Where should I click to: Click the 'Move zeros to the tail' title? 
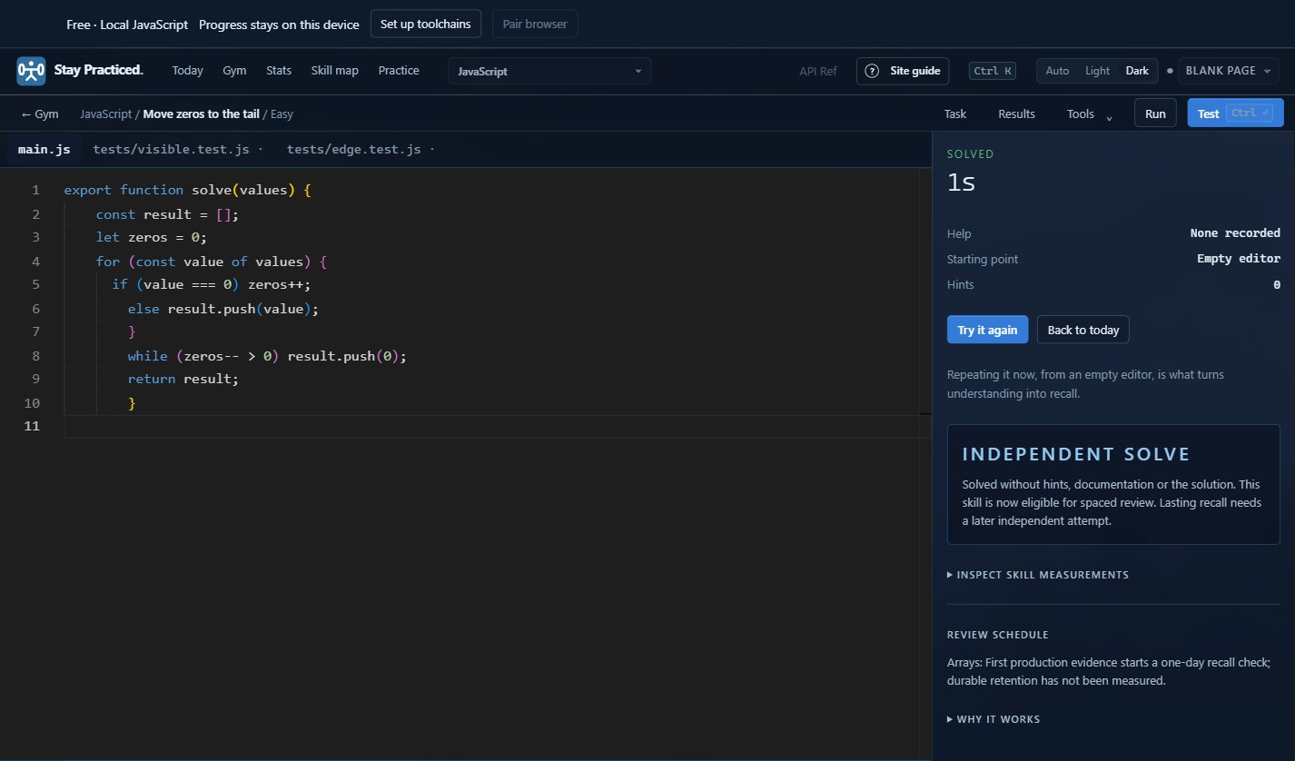click(200, 114)
